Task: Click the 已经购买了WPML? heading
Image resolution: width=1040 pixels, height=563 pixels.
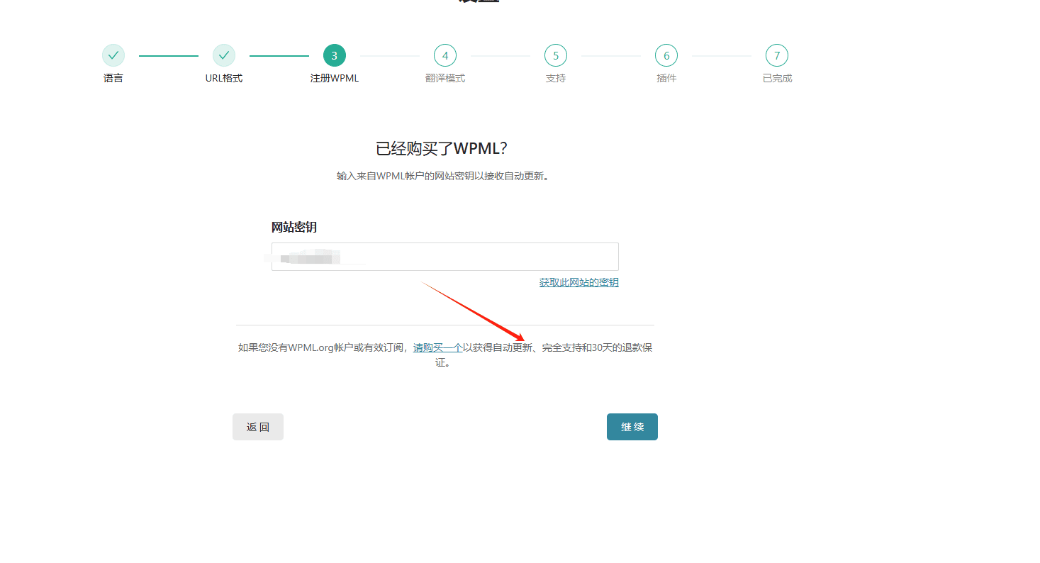Action: coord(442,148)
